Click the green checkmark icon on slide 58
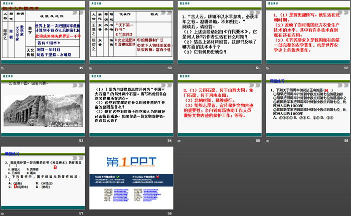The height and width of the screenshot is (216, 351). (x=117, y=177)
